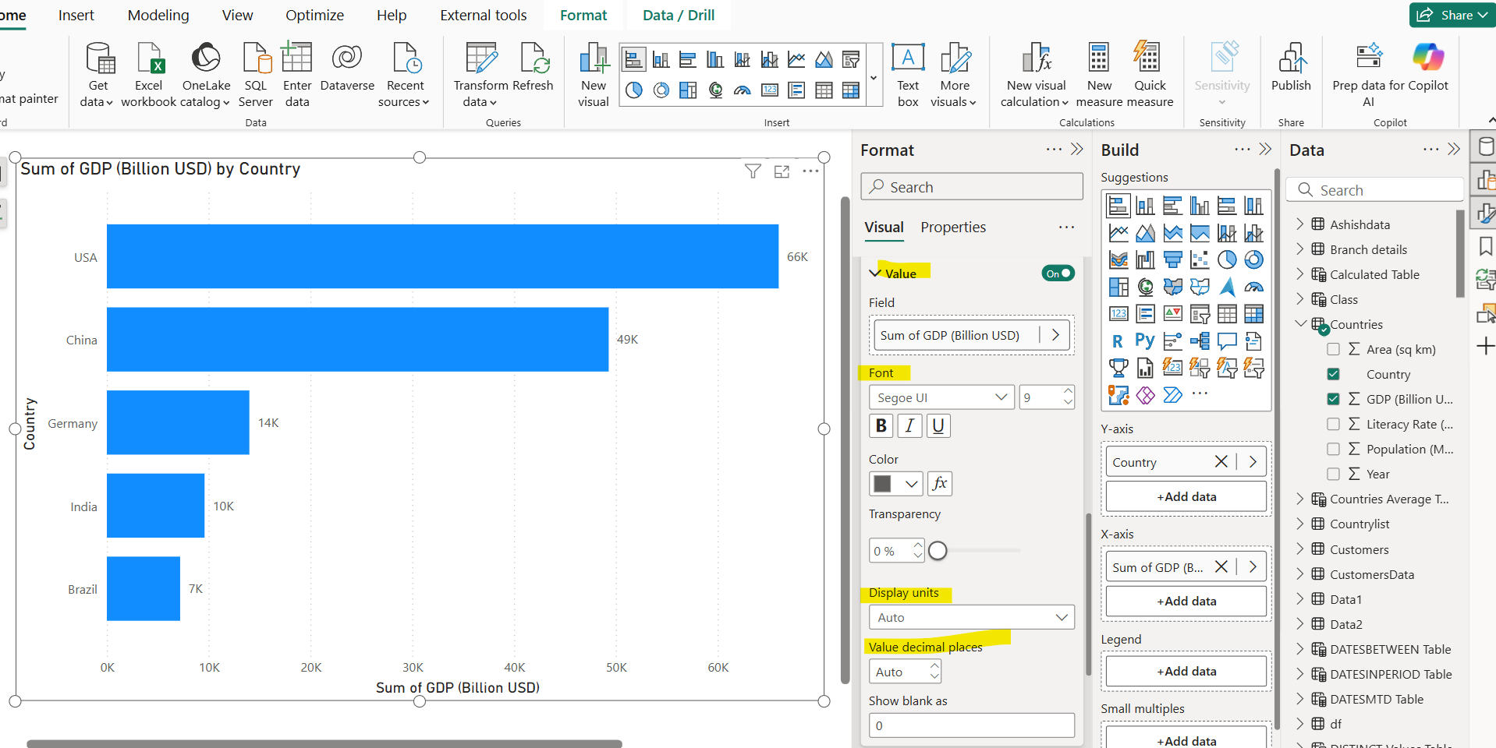Open the Optimize menu

[314, 14]
